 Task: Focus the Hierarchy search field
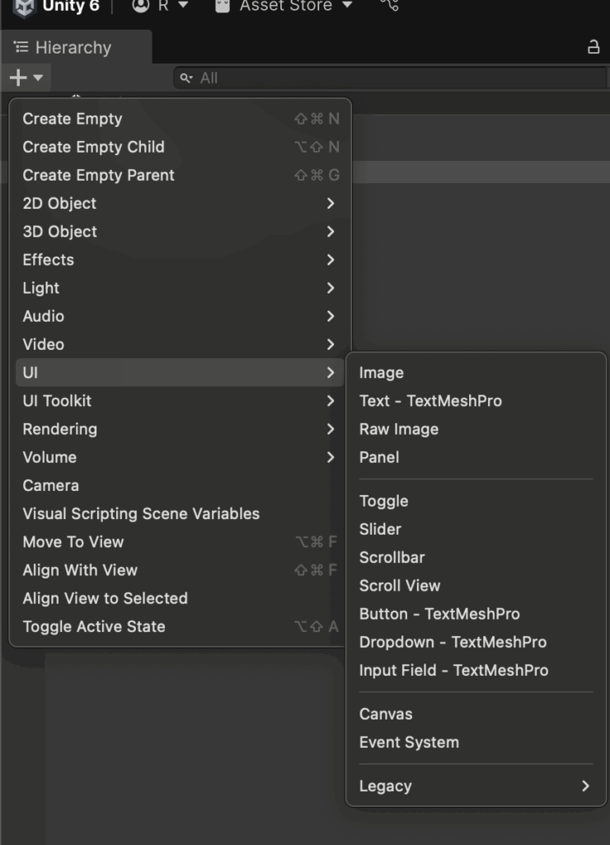[x=392, y=78]
